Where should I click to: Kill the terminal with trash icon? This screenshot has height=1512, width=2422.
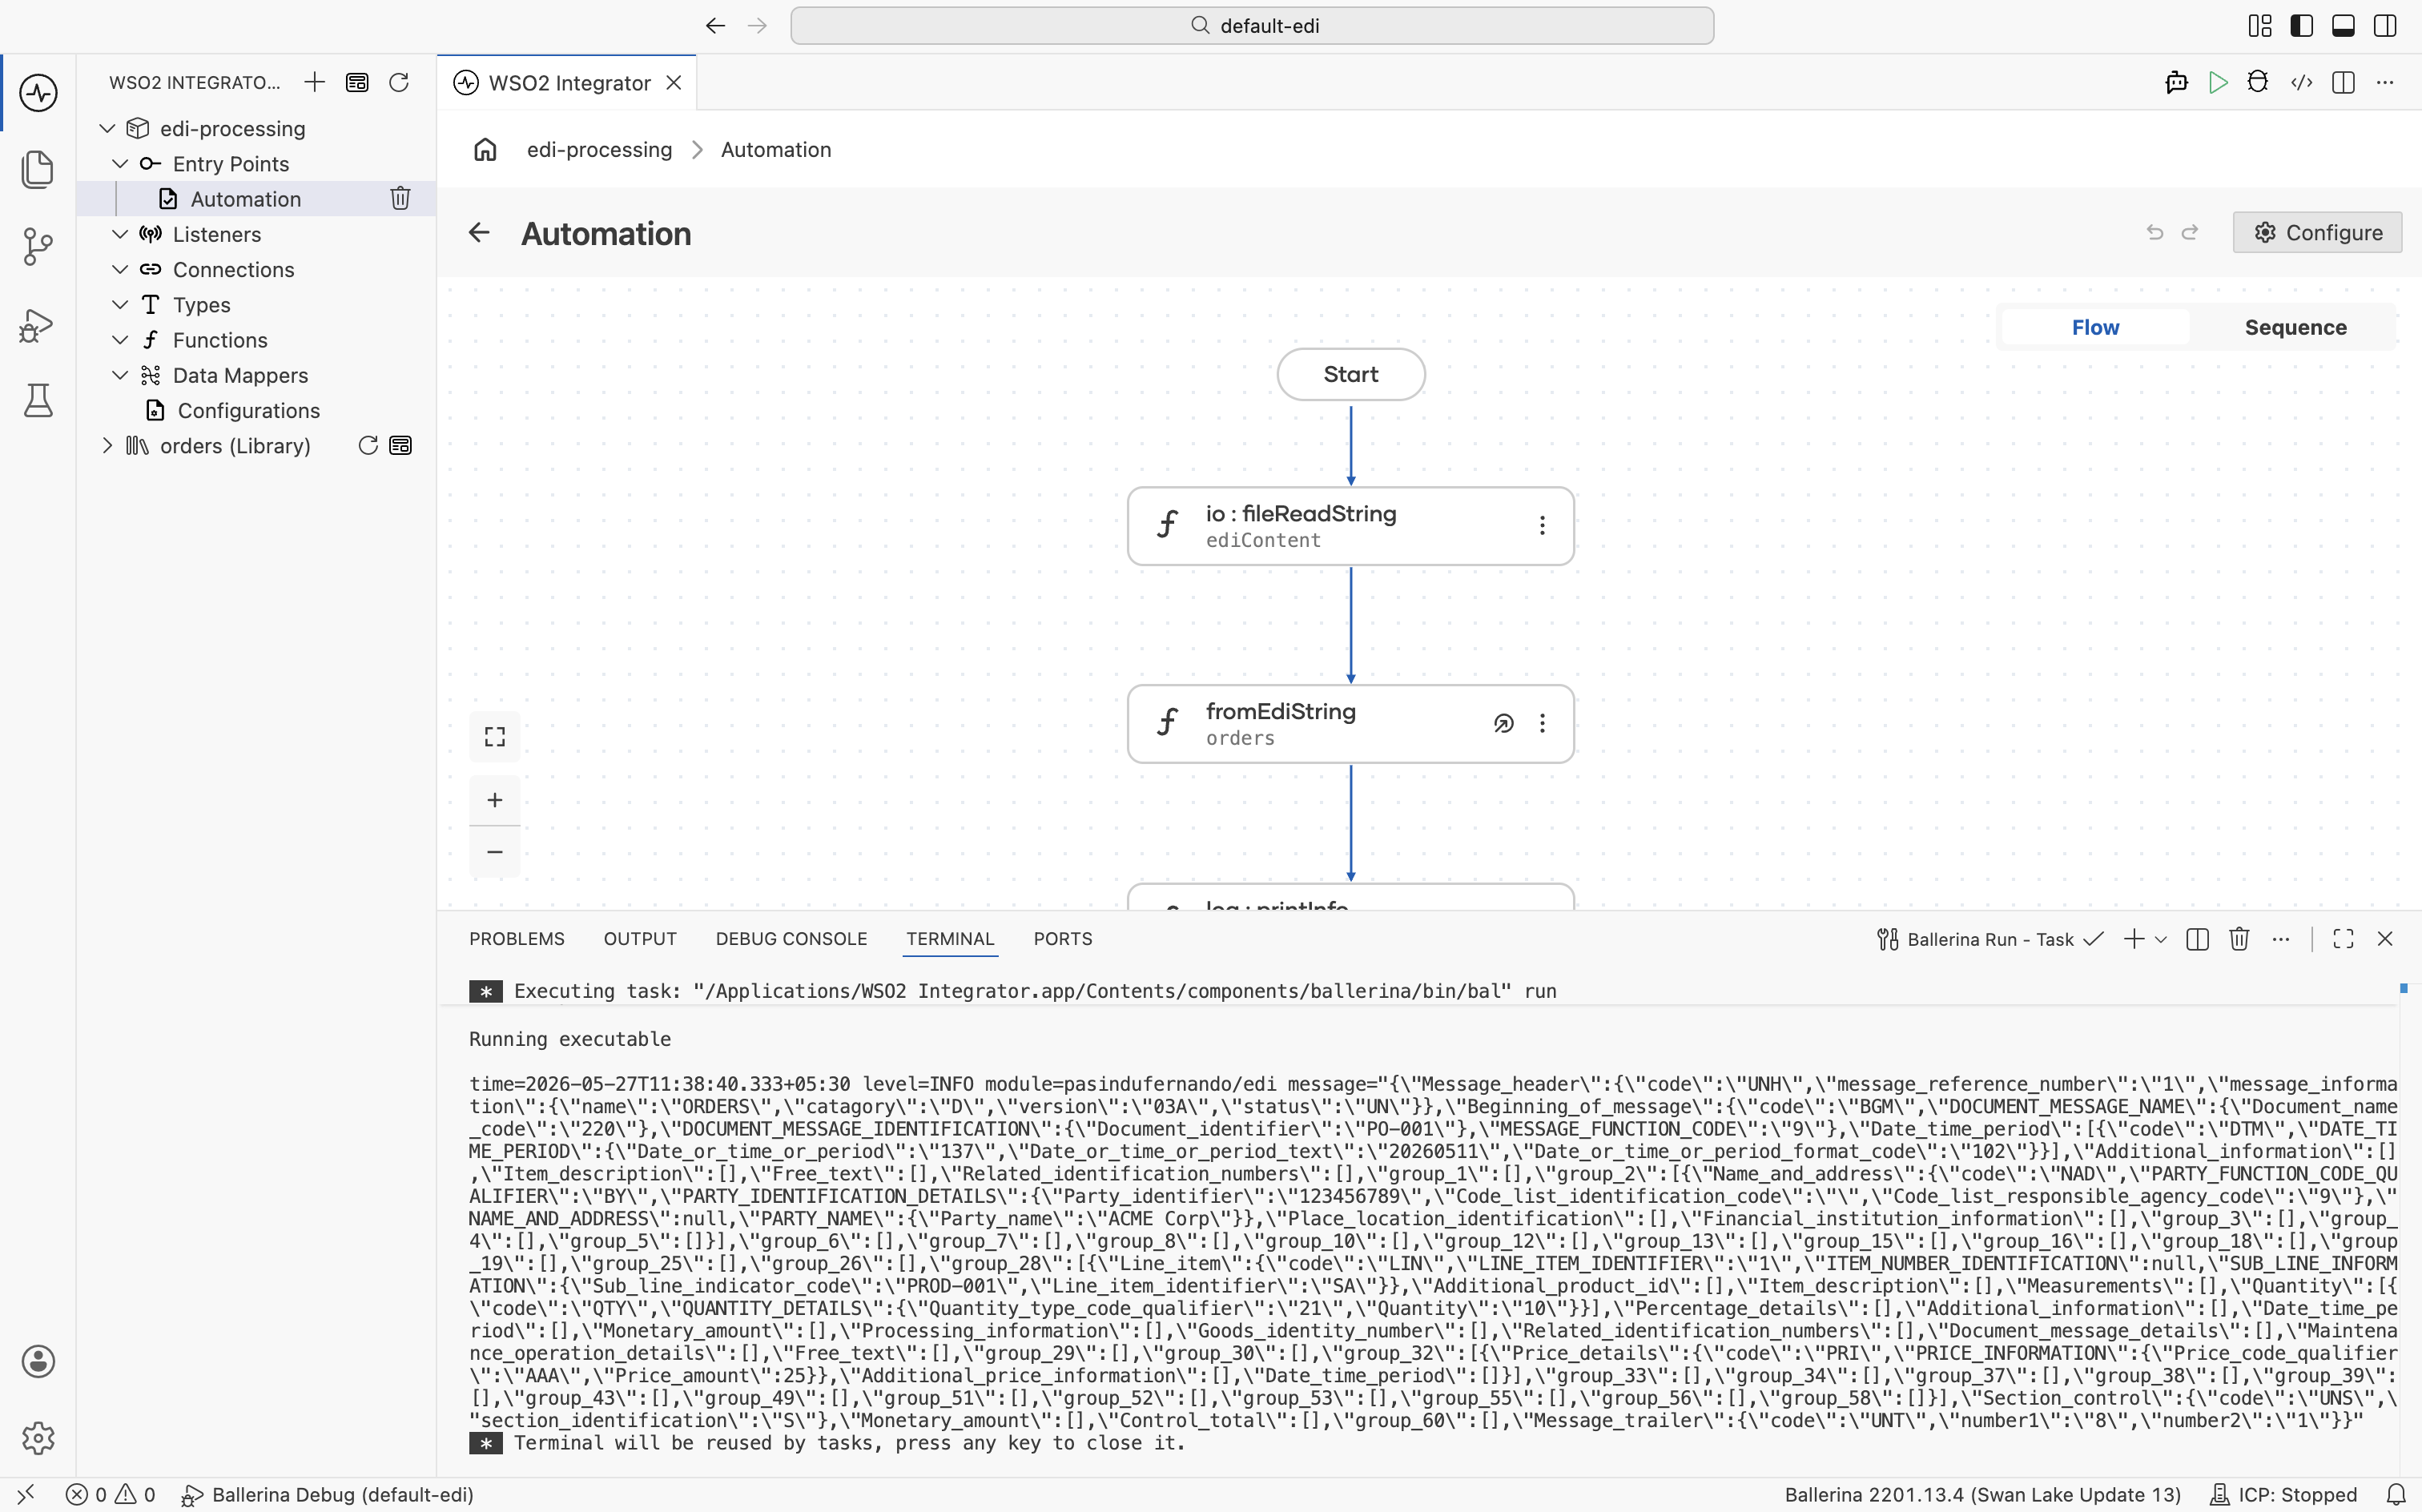(x=2239, y=938)
